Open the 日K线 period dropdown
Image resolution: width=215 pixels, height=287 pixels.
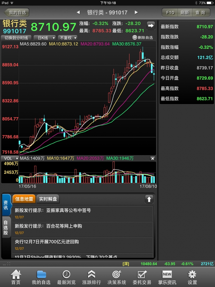pos(44,38)
